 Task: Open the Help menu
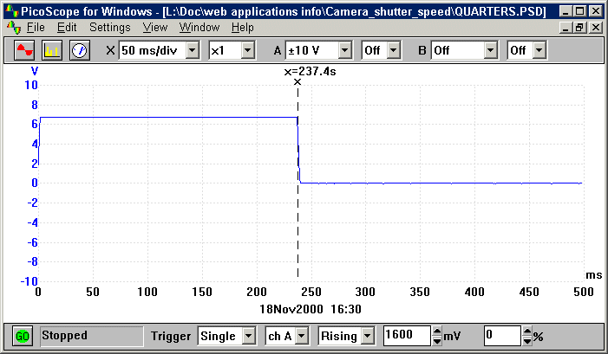point(242,28)
